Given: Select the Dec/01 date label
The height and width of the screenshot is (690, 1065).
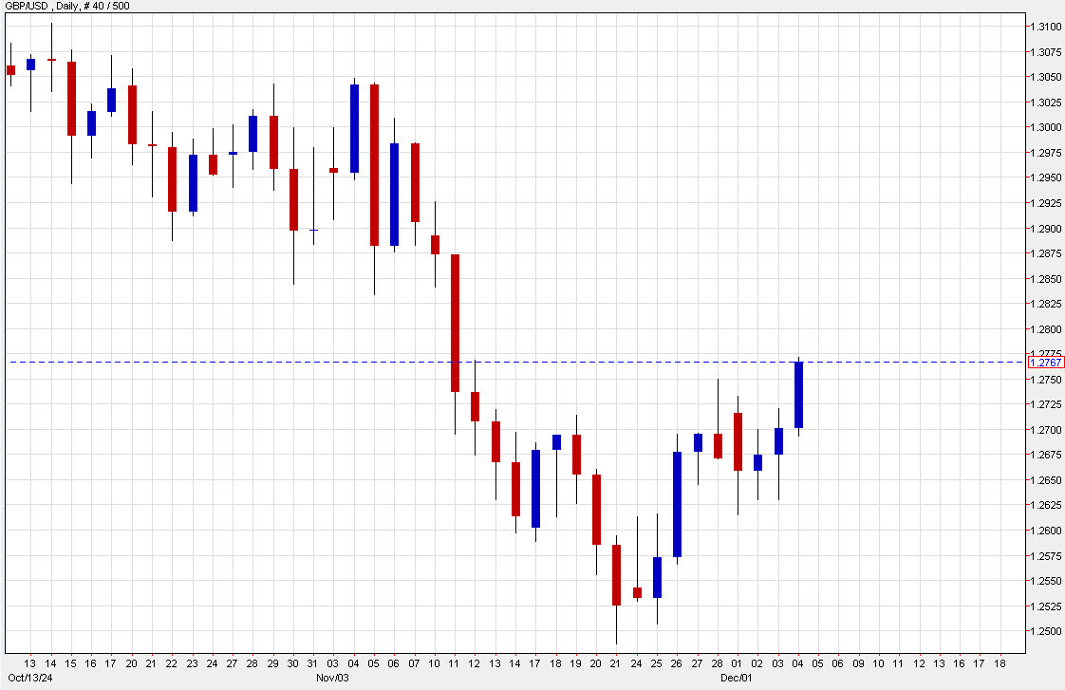Looking at the screenshot, I should [737, 680].
